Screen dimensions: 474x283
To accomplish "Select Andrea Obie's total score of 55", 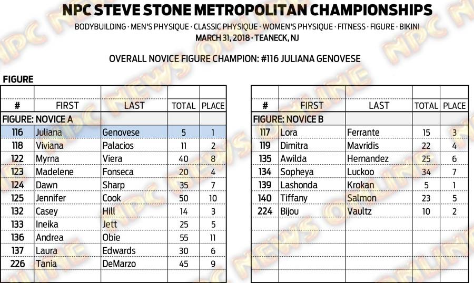I will click(x=183, y=238).
